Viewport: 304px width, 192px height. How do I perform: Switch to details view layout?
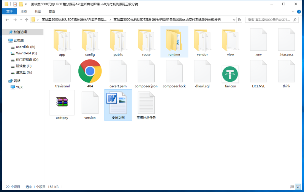pyautogui.click(x=292, y=187)
